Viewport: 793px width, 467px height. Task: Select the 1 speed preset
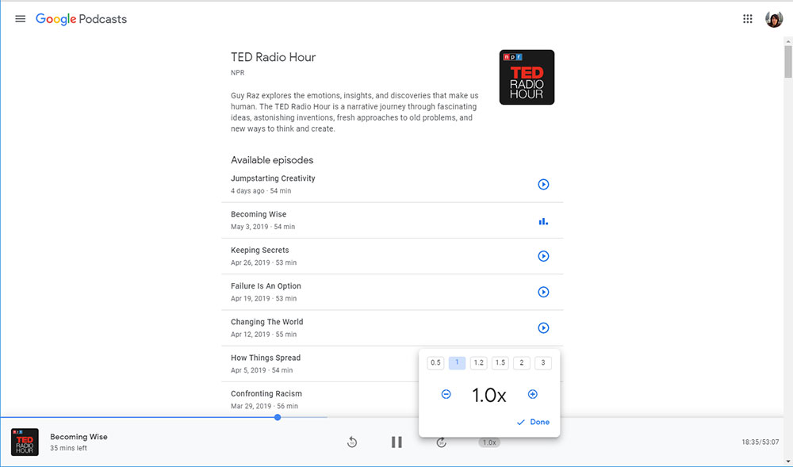[x=457, y=363]
